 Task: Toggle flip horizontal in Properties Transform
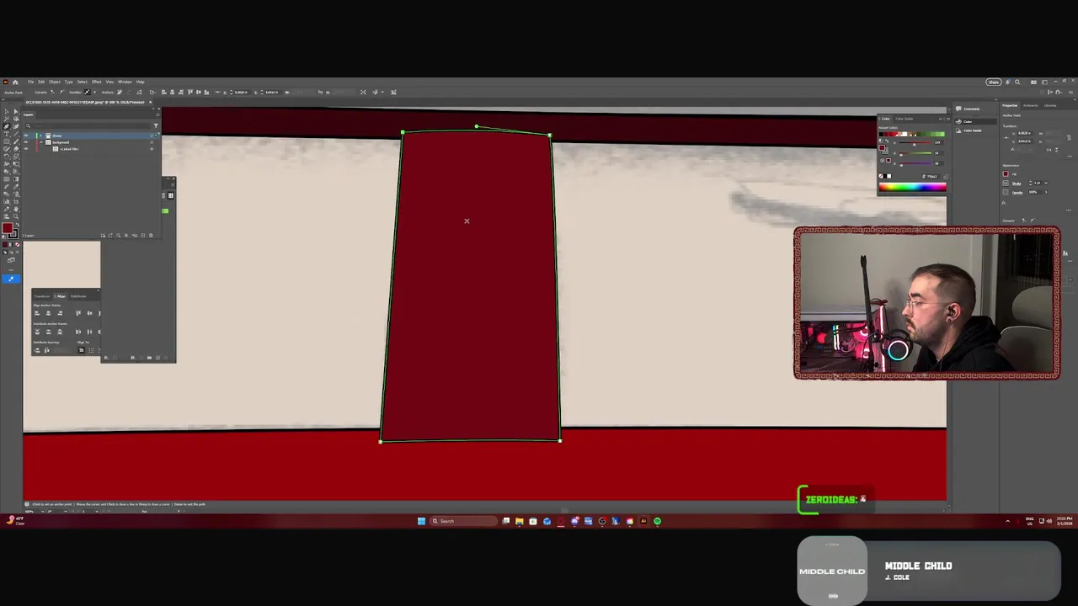(x=1049, y=150)
